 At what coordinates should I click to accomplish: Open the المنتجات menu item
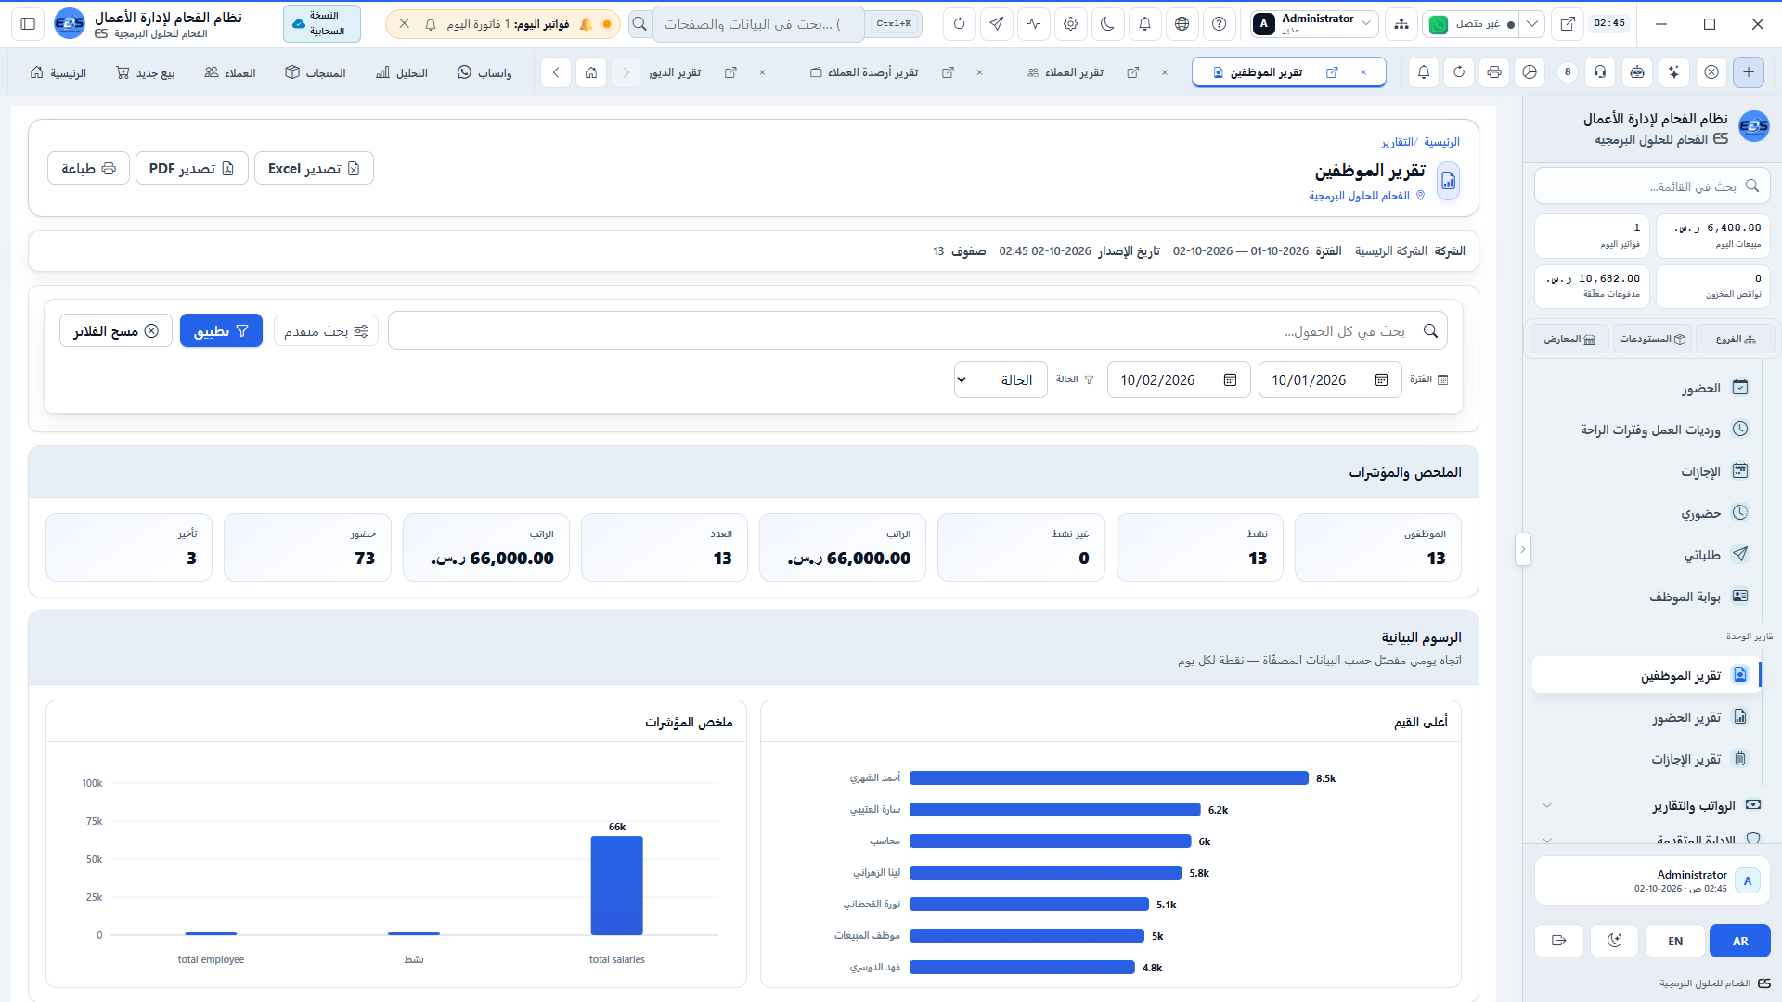pos(316,72)
